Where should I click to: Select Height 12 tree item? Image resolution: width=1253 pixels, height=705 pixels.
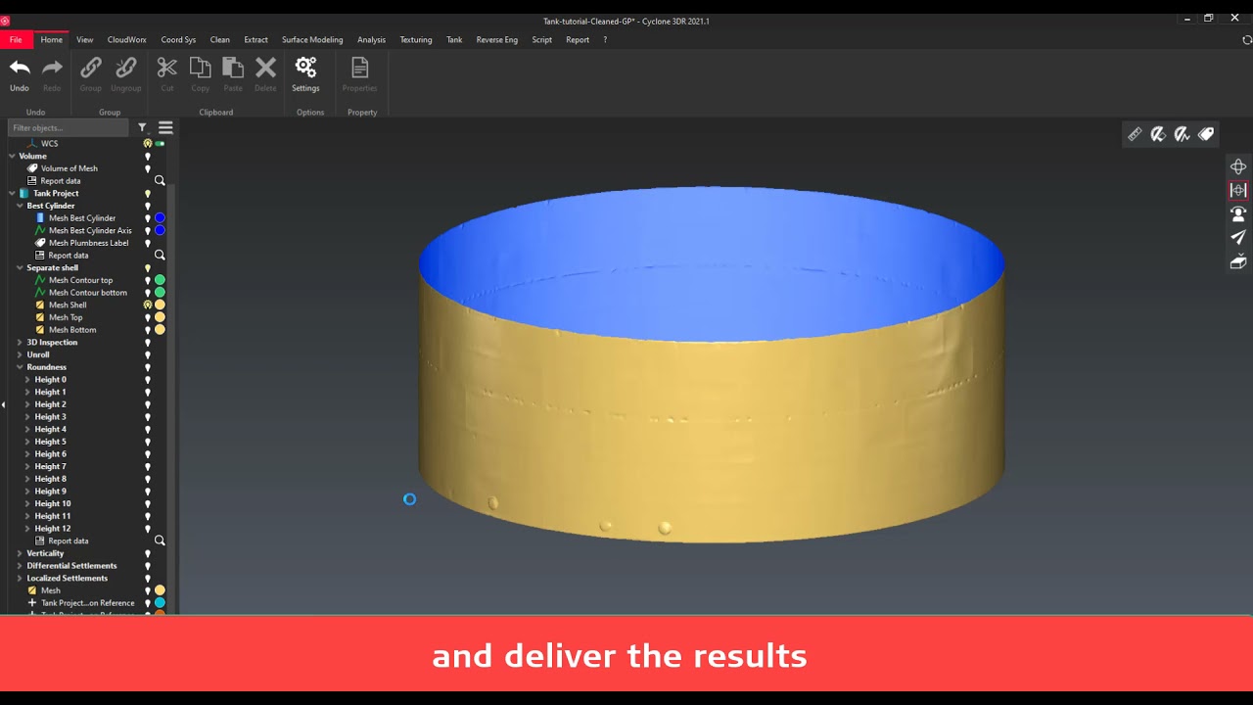[x=53, y=529]
